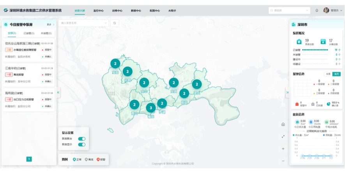Open the 监控中心 menu
This screenshot has height=183, width=345.
pos(98,10)
